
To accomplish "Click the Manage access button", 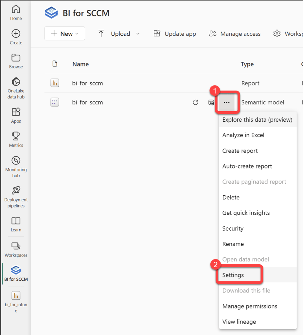I will point(235,34).
